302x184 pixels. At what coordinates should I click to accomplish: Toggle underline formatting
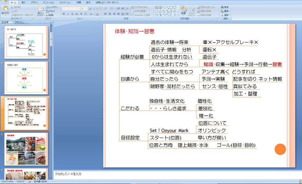click(x=72, y=14)
